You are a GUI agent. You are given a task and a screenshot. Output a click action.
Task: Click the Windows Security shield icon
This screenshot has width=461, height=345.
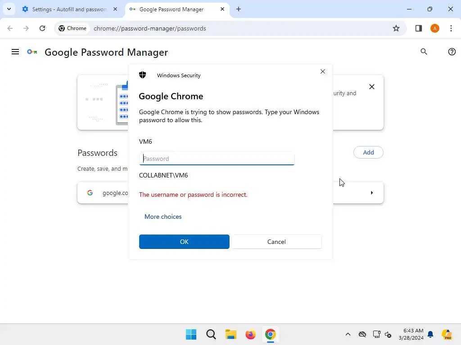[143, 75]
